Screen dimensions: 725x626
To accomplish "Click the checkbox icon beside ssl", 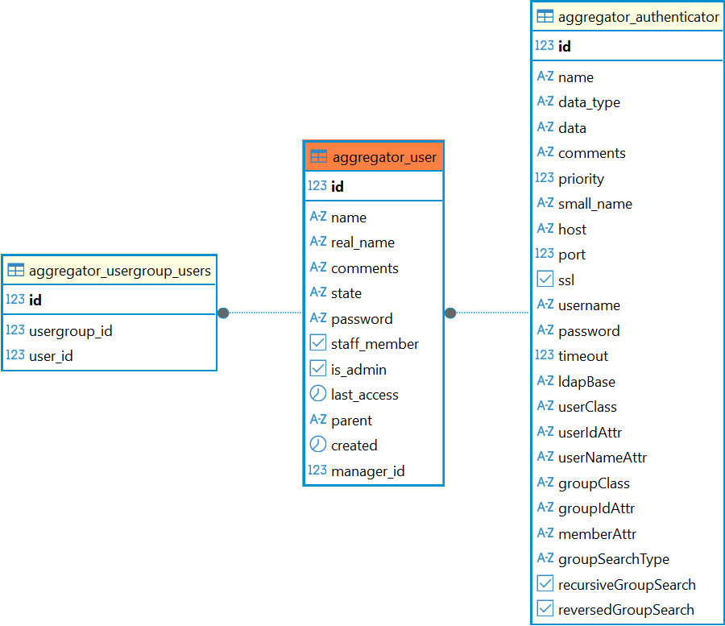I will coord(545,280).
